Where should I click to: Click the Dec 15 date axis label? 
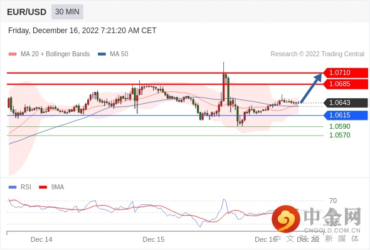coord(154,239)
